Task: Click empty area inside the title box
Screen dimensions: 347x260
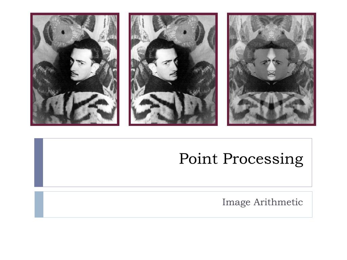Action: pyautogui.click(x=106, y=162)
